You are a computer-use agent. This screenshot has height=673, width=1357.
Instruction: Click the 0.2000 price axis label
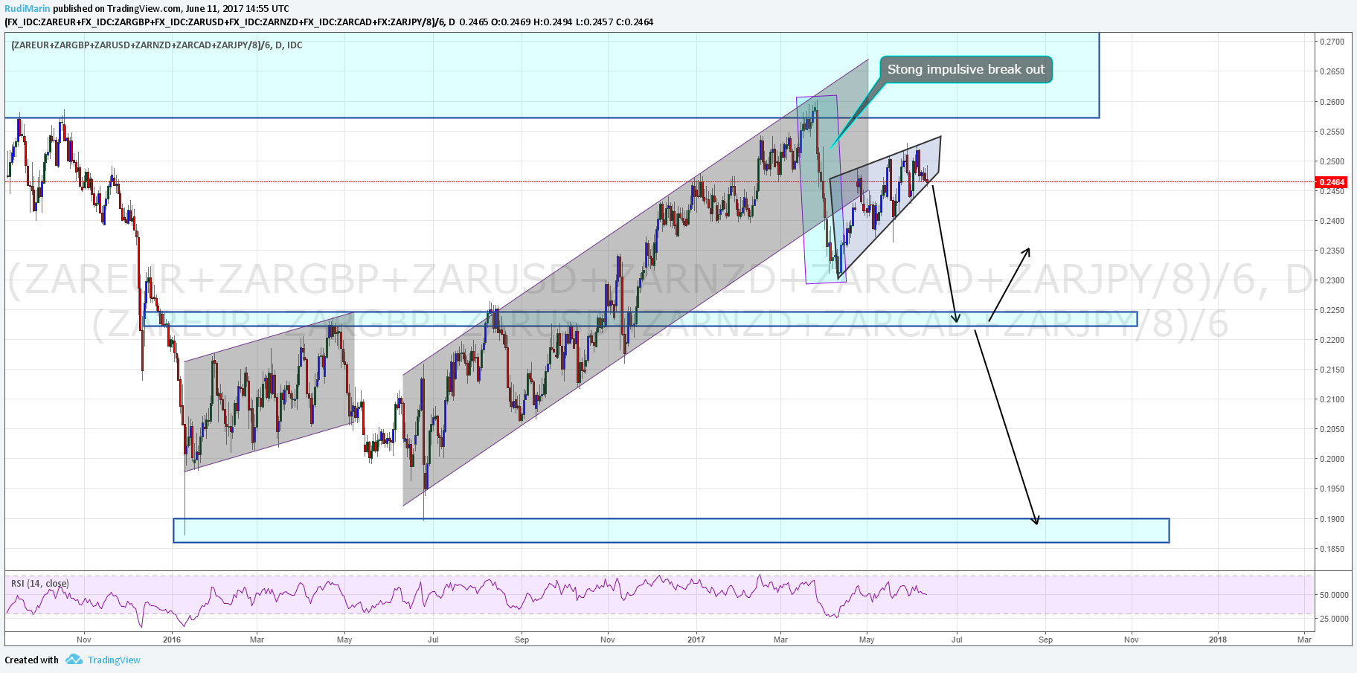click(1332, 459)
